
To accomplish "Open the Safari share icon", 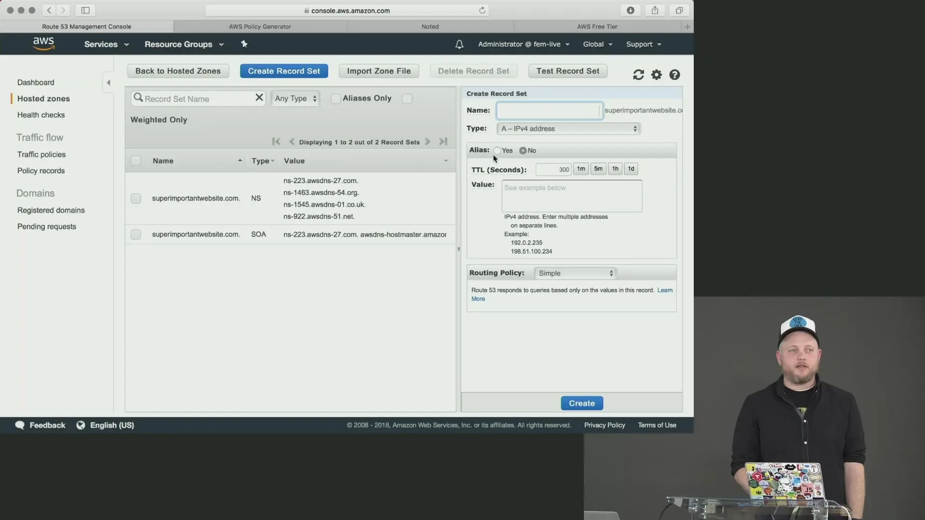I will pos(655,10).
